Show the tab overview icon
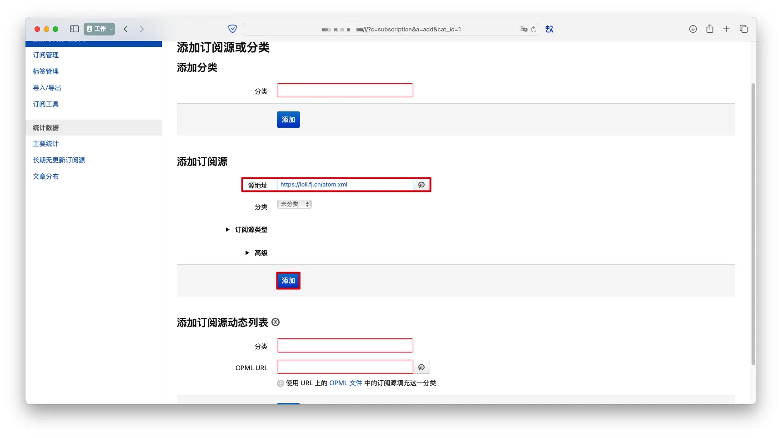This screenshot has height=438, width=782. 744,29
